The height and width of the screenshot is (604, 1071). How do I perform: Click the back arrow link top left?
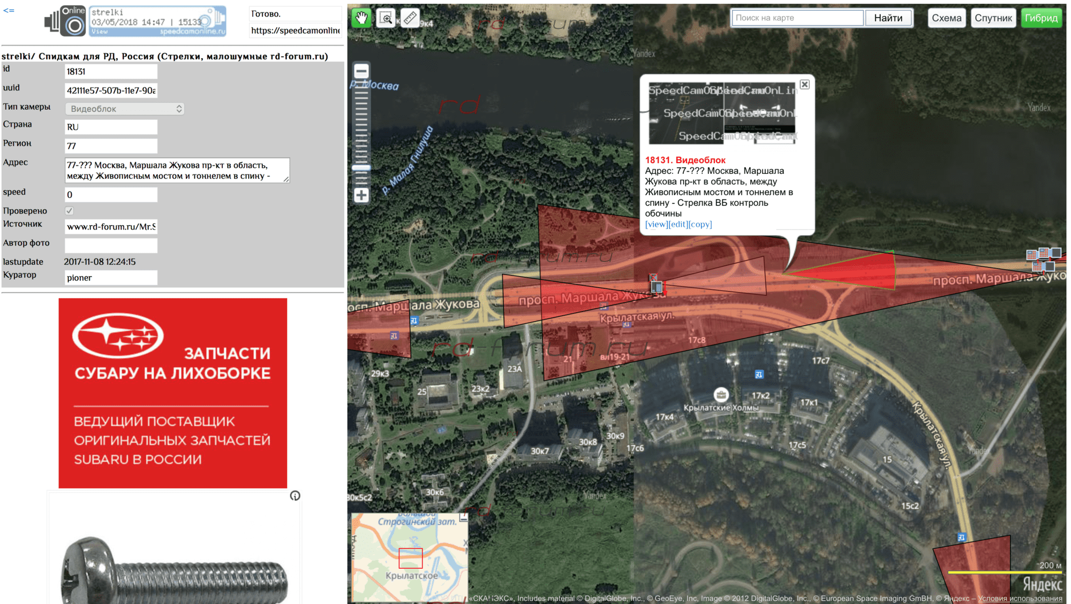9,10
